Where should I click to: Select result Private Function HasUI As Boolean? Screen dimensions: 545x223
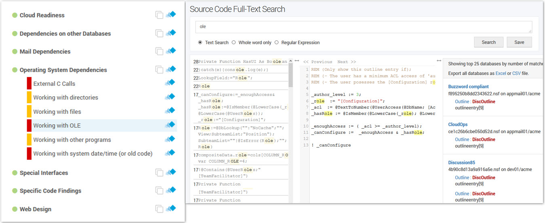tap(241, 62)
